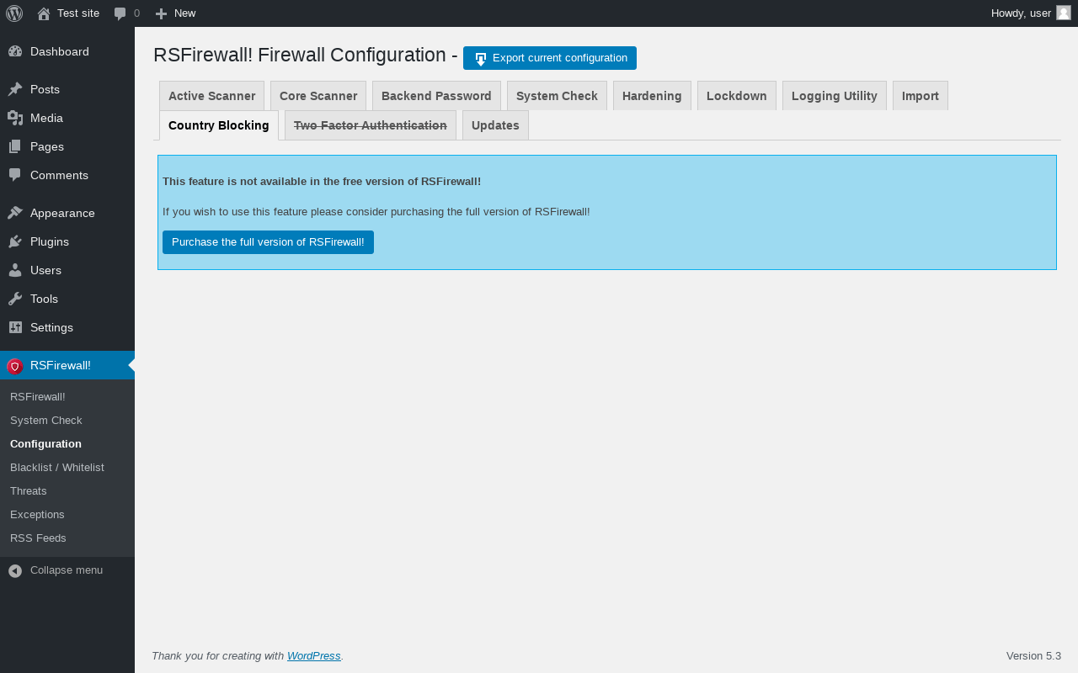Click the Comments speech bubble sidebar icon

15,175
